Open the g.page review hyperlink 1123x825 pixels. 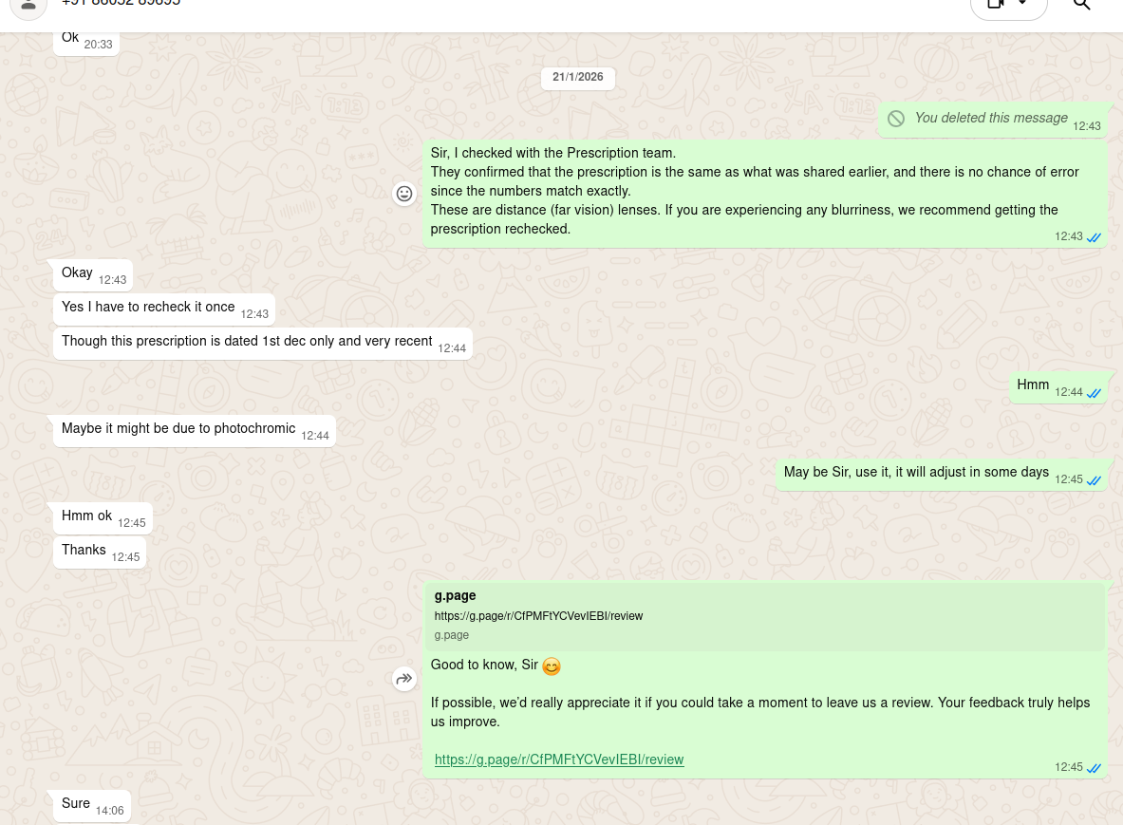[559, 759]
